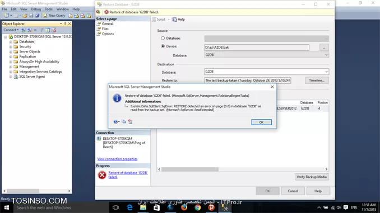
Task: Select the General page
Action: click(108, 24)
